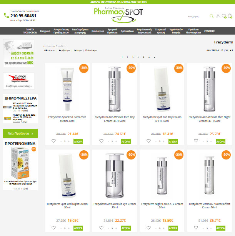Heart the Frezyderm Dermiox / Botox Effect Cream
Screen dimensions: 235x236
[x=196, y=228]
